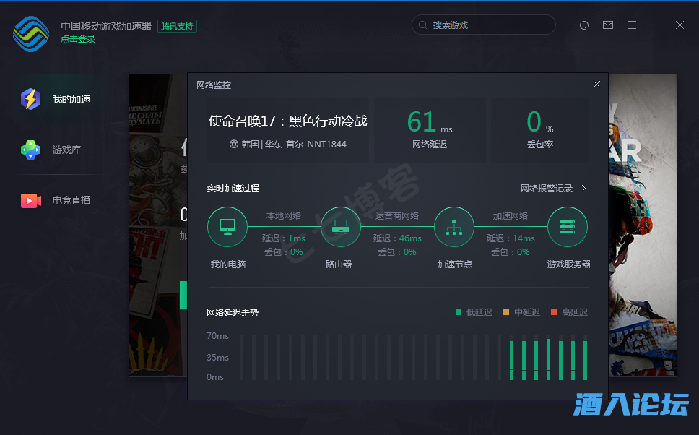The image size is (699, 435).
Task: Close the main accelerator window
Action: click(x=680, y=25)
